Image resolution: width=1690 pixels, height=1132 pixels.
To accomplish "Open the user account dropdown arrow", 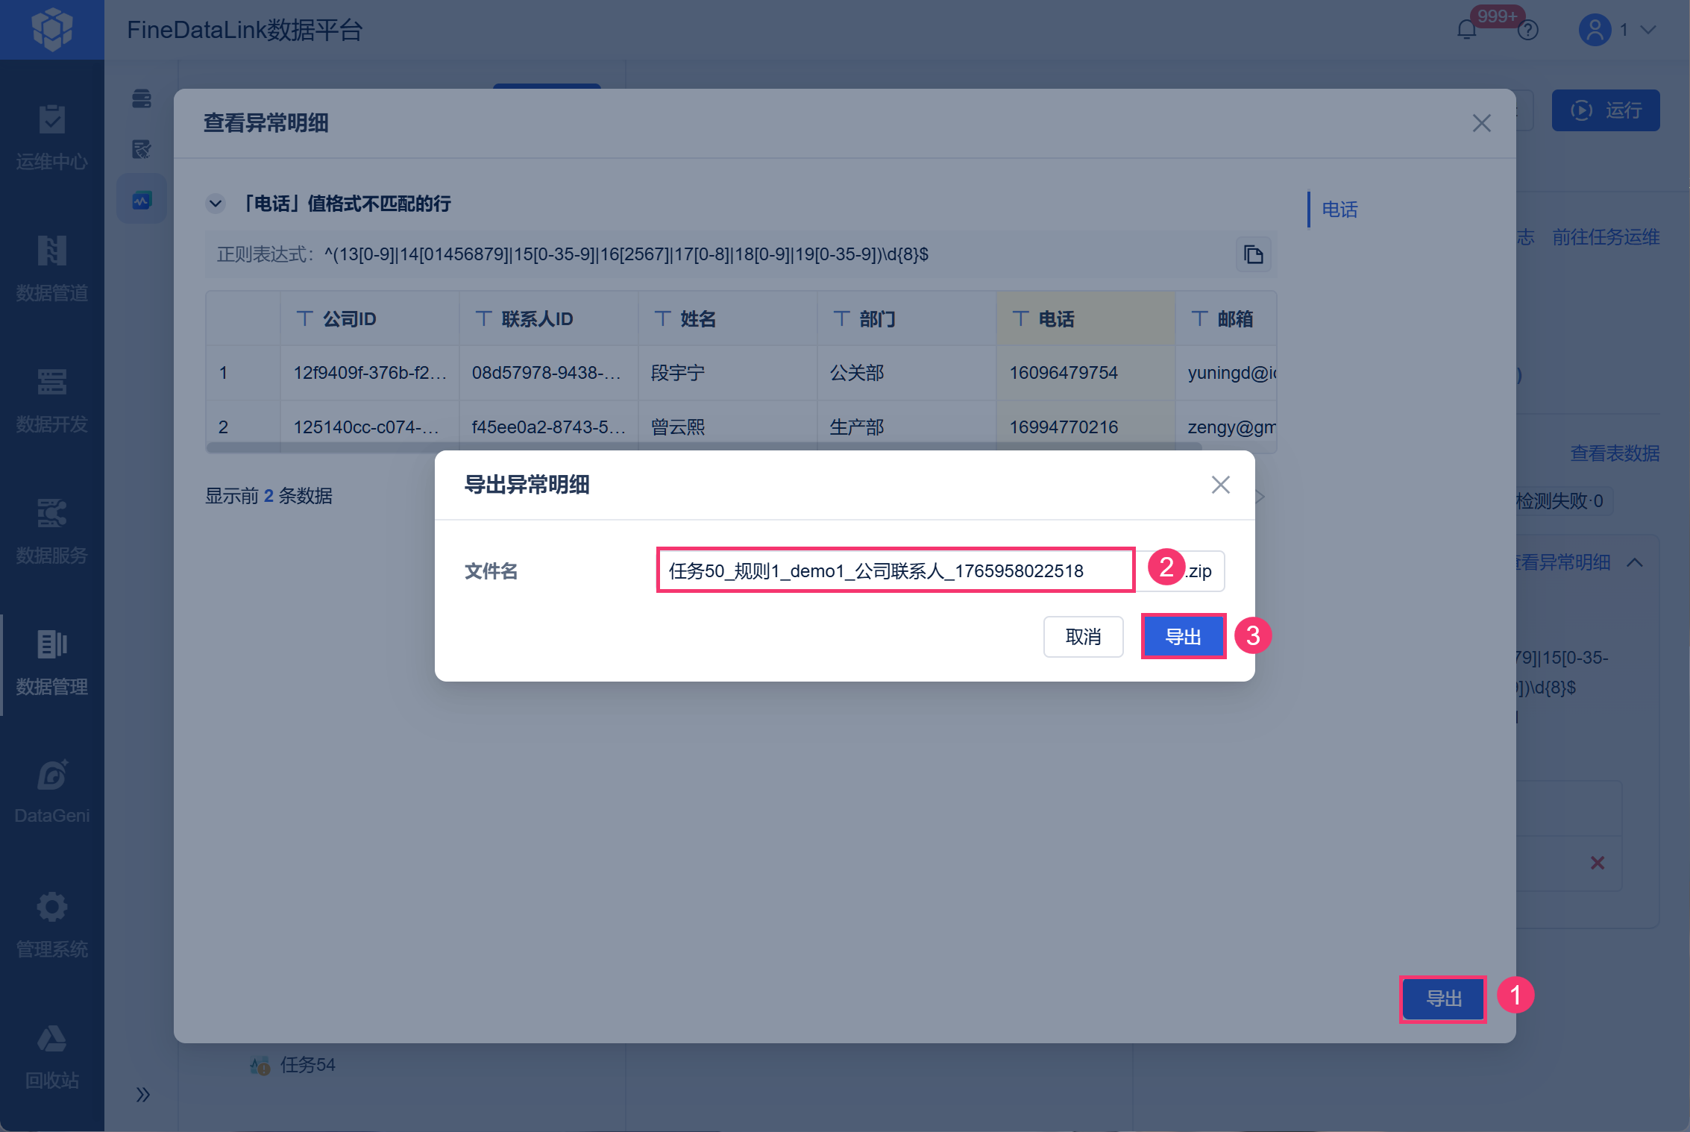I will click(1648, 30).
